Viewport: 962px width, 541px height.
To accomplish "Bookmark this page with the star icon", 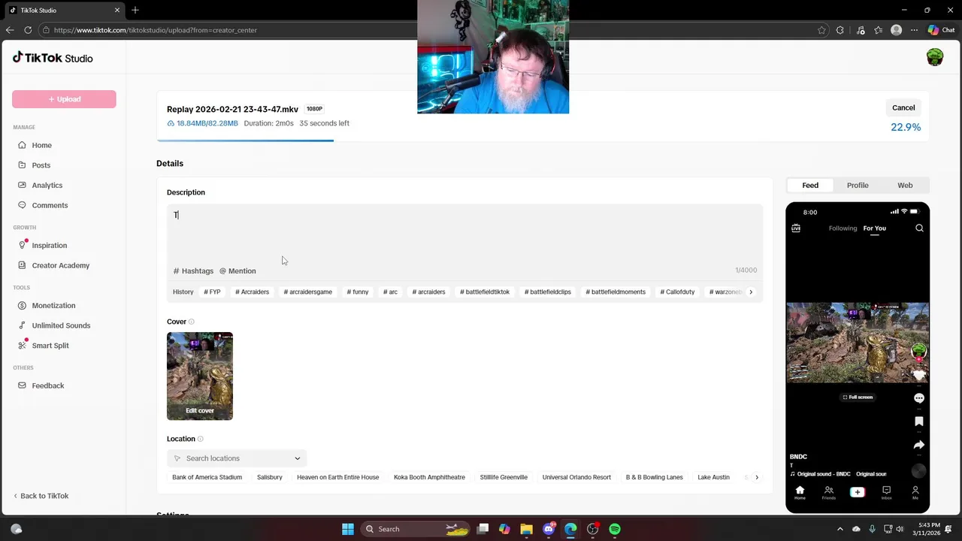I will [x=821, y=30].
